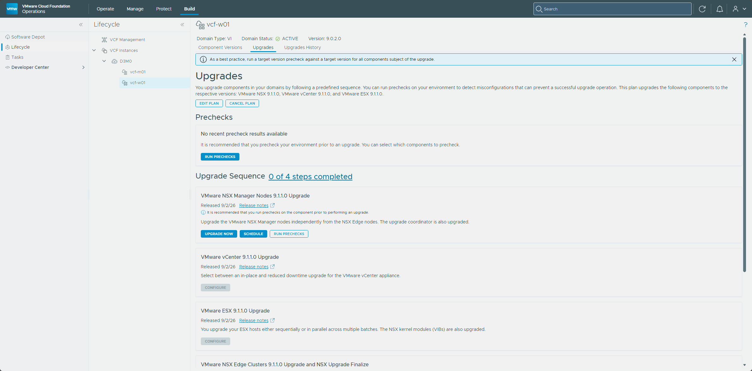The width and height of the screenshot is (752, 371).
Task: Click SCHEDULE for NSX Manager upgrade
Action: pyautogui.click(x=253, y=234)
